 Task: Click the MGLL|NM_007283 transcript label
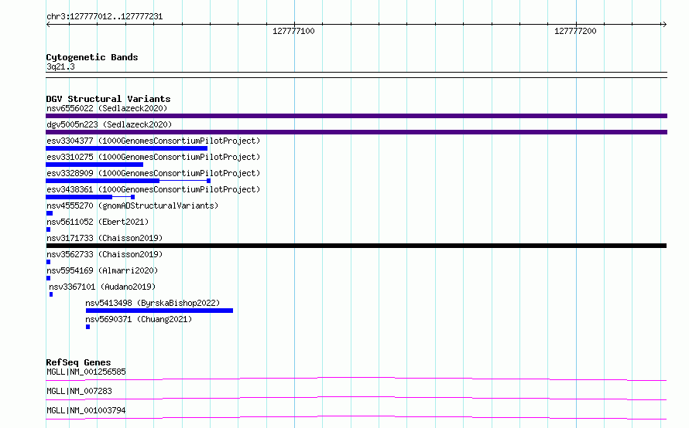[x=79, y=391]
